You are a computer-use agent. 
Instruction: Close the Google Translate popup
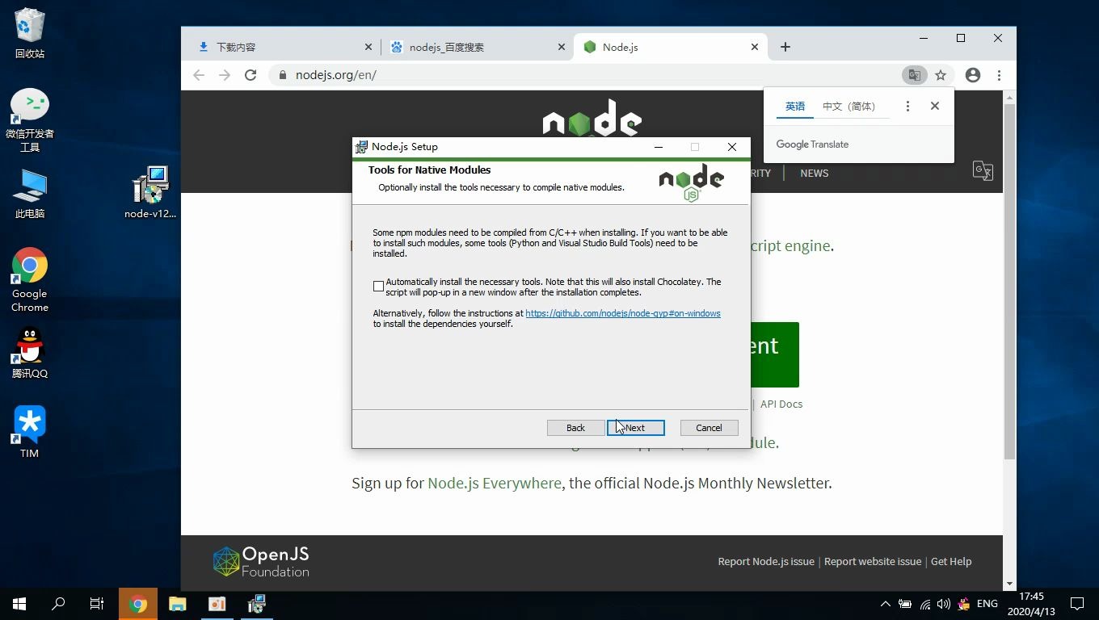tap(935, 106)
